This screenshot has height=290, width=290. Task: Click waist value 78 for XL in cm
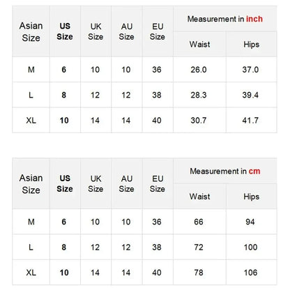pyautogui.click(x=199, y=273)
